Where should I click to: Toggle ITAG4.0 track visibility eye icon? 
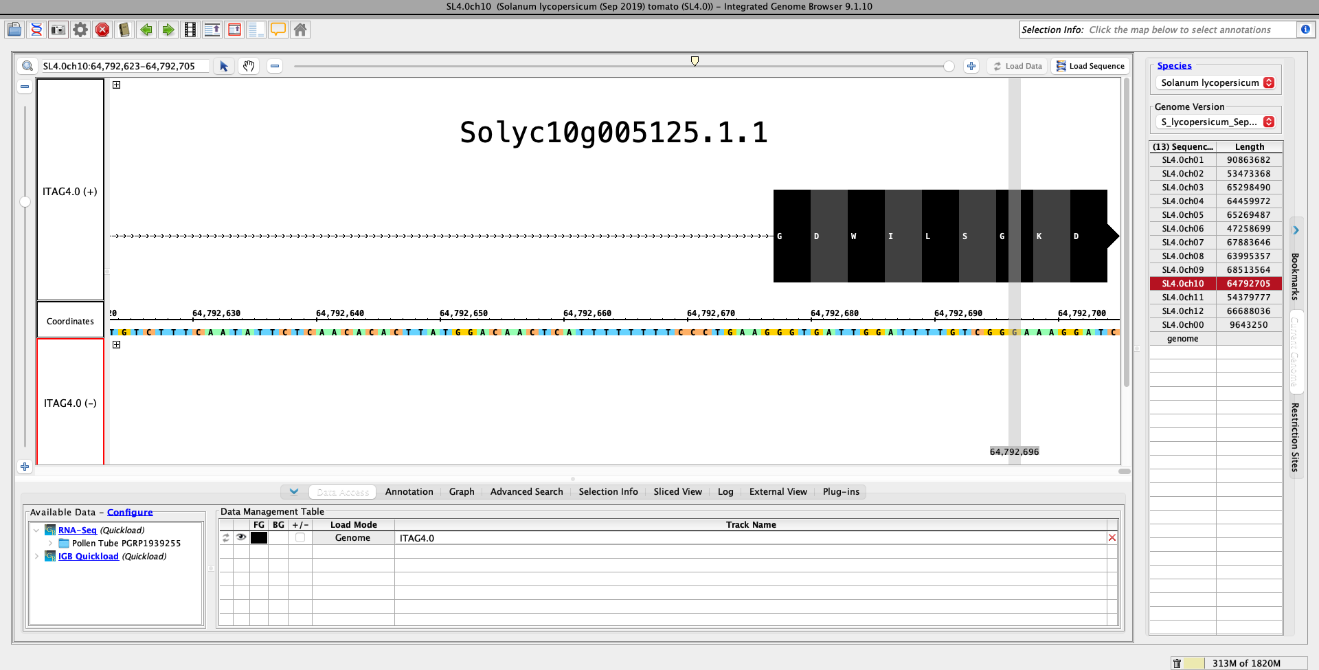[241, 537]
